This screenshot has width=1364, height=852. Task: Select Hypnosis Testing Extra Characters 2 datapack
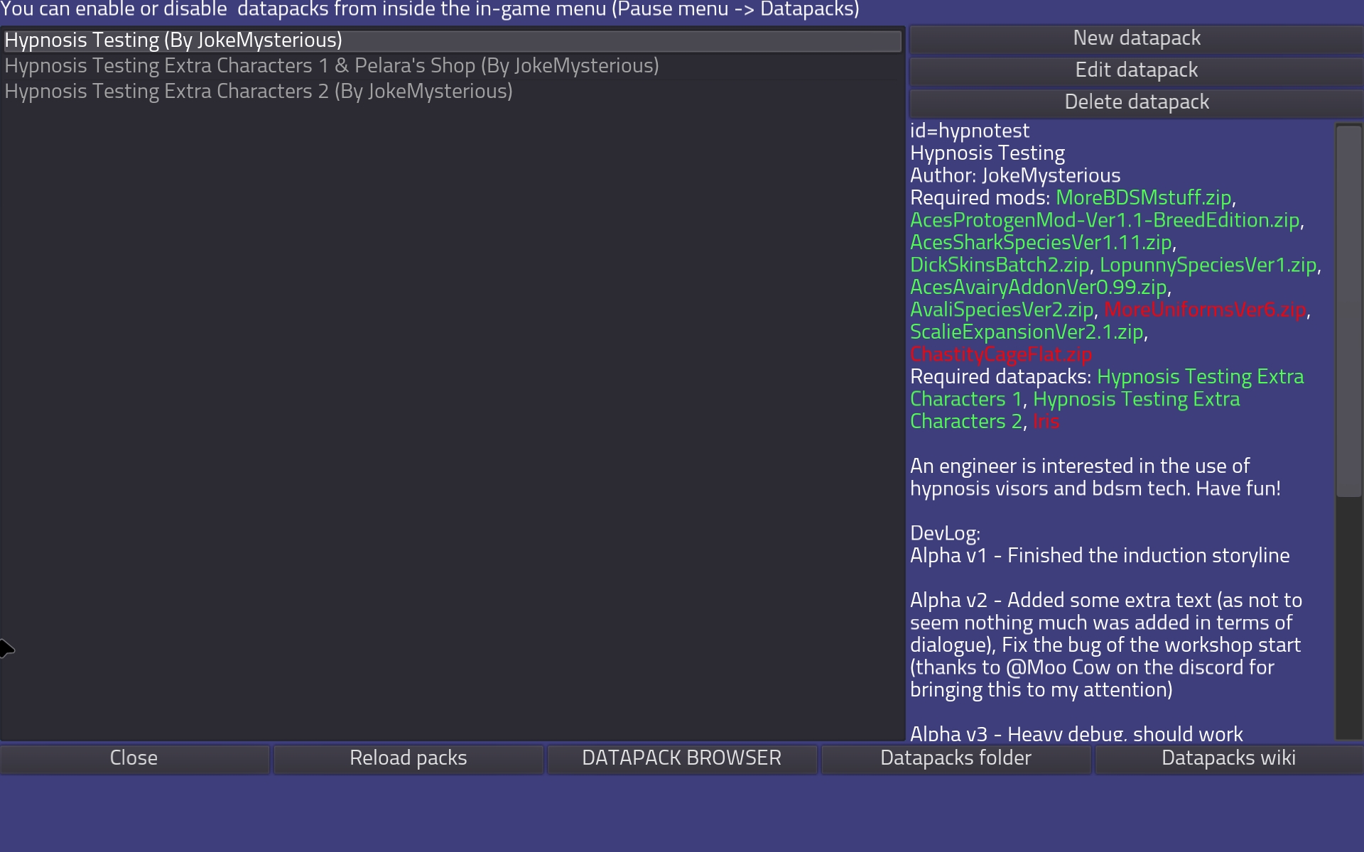tap(258, 92)
